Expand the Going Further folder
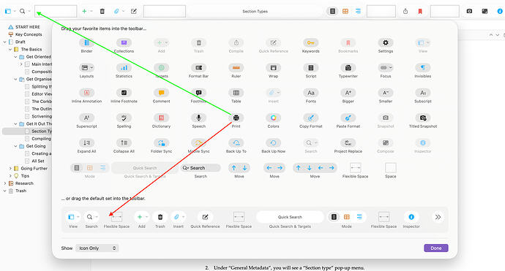 10,169
